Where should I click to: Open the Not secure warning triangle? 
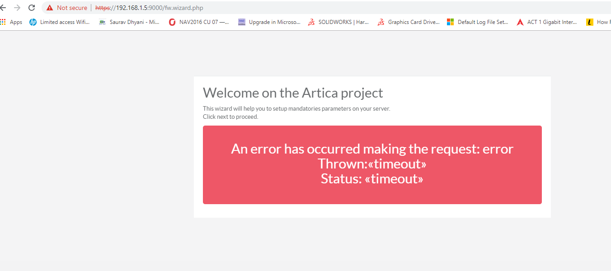(x=49, y=8)
